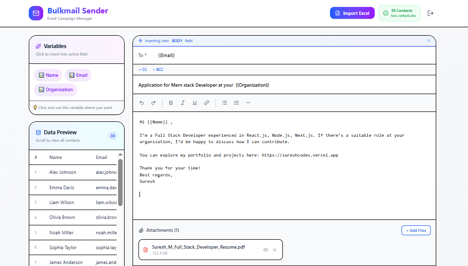This screenshot has height=266, width=468.
Task: Click the email subject field
Action: 284,85
